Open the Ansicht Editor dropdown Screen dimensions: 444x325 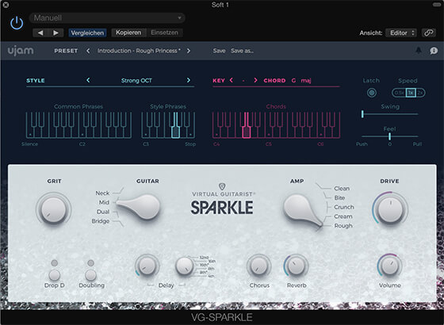[401, 32]
